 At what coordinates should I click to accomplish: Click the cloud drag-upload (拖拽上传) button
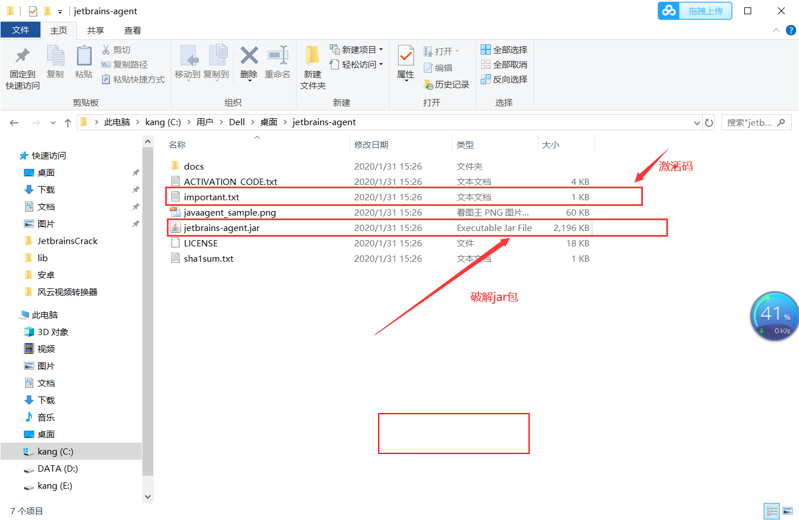point(695,11)
